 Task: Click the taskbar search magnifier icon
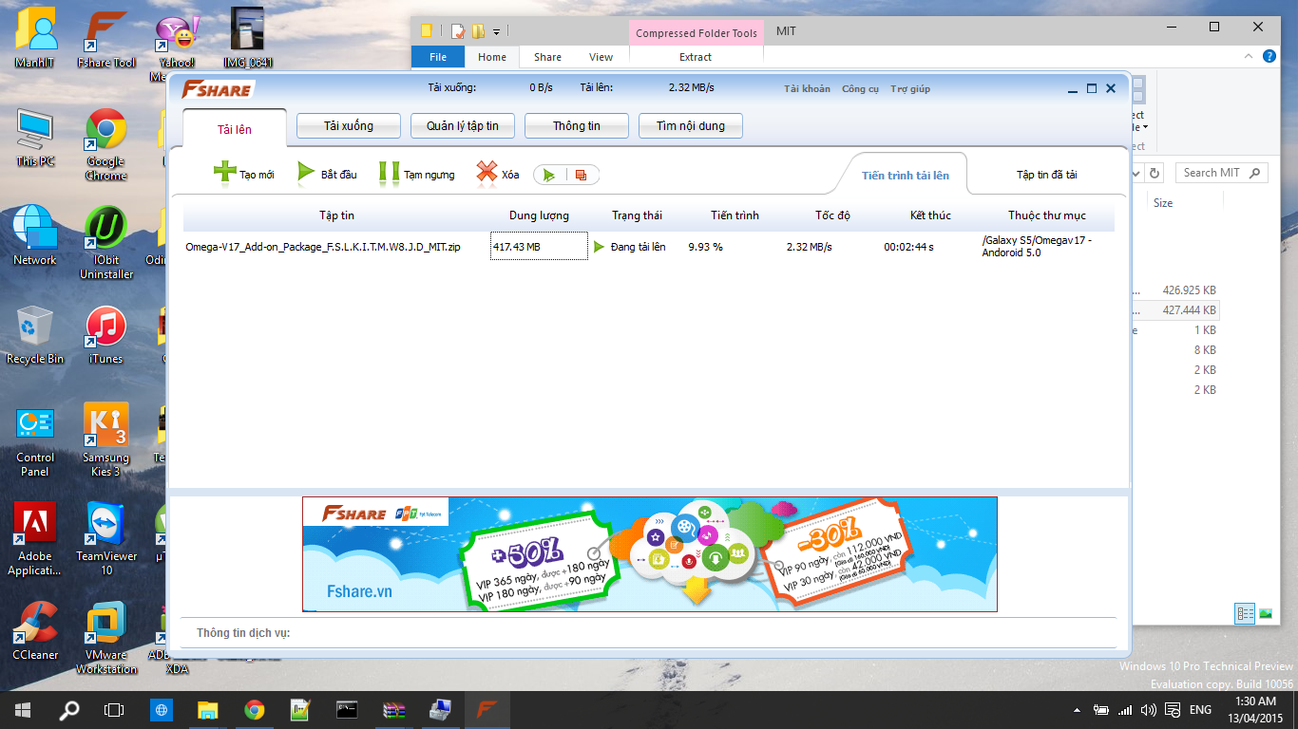[x=69, y=710]
